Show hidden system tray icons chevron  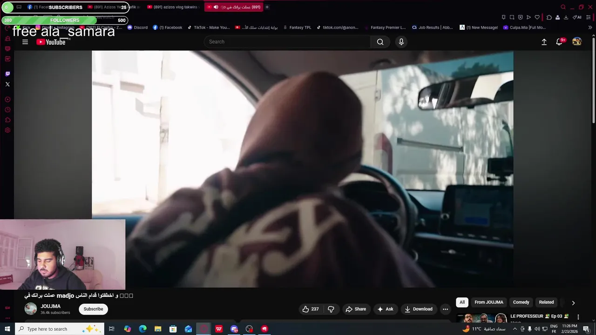coord(515,329)
